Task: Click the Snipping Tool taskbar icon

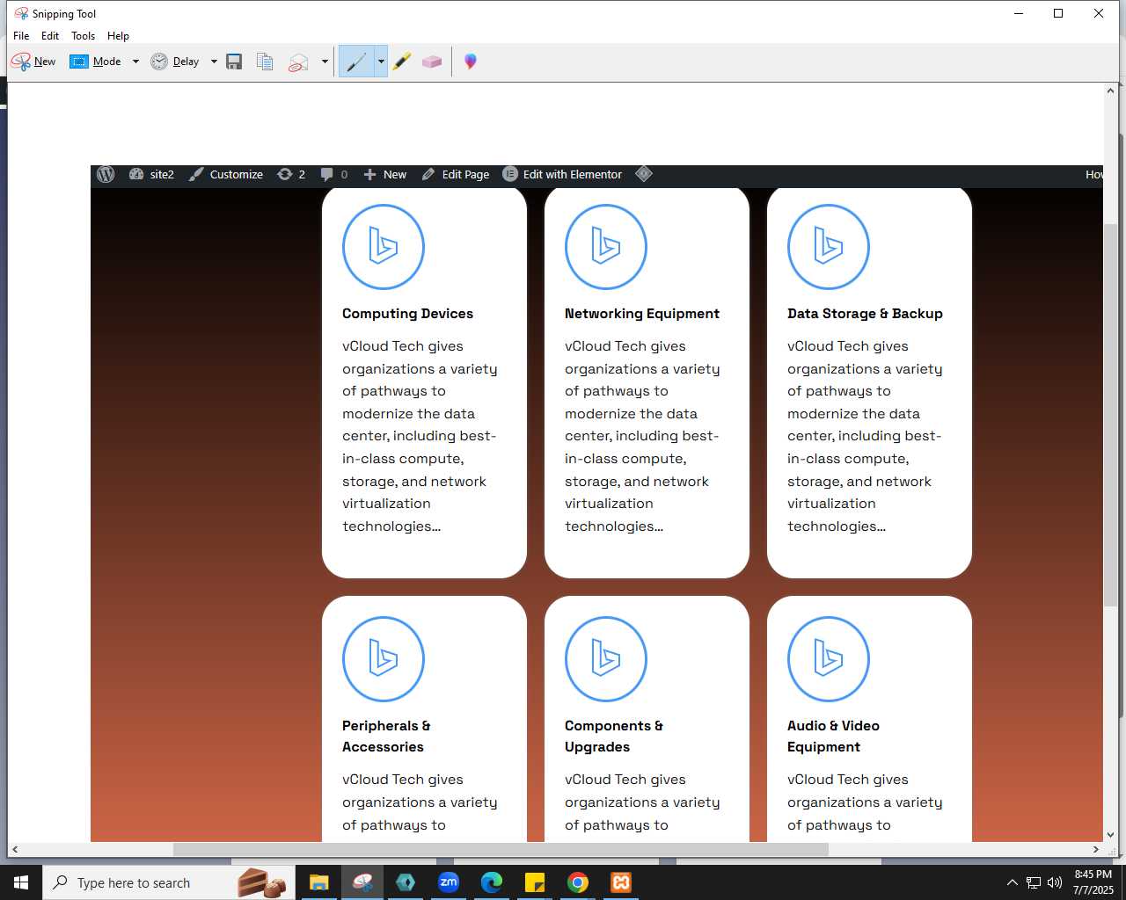Action: 362,882
